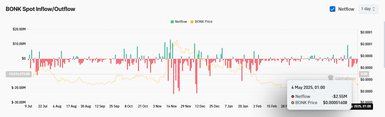Click the 8 Oct date label
Image resolution: width=385 pixels, height=117 pixels.
(128, 107)
